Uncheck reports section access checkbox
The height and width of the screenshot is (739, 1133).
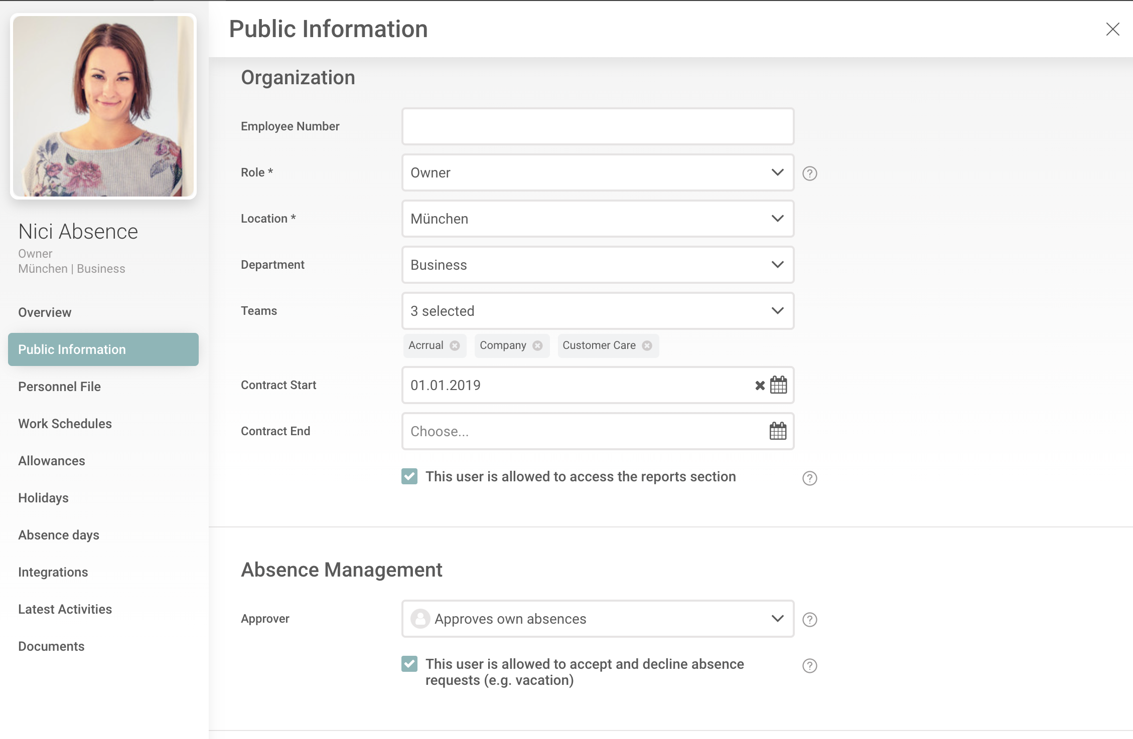point(409,476)
